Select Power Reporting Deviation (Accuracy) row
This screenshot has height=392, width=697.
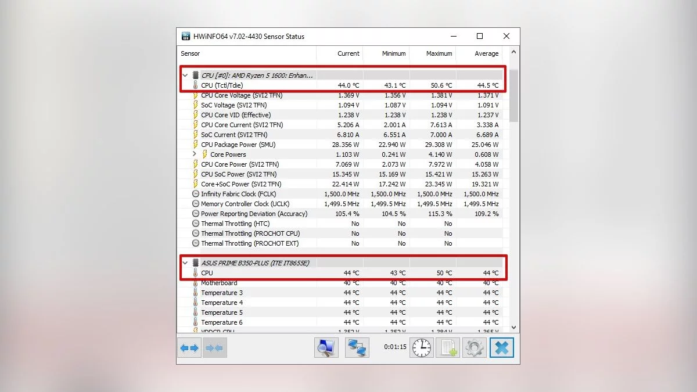(340, 214)
